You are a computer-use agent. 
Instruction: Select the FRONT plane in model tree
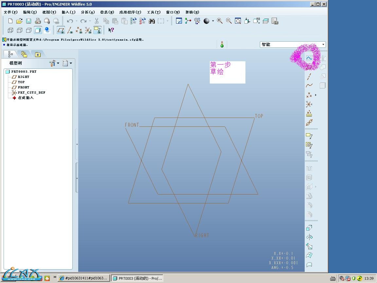(23, 87)
